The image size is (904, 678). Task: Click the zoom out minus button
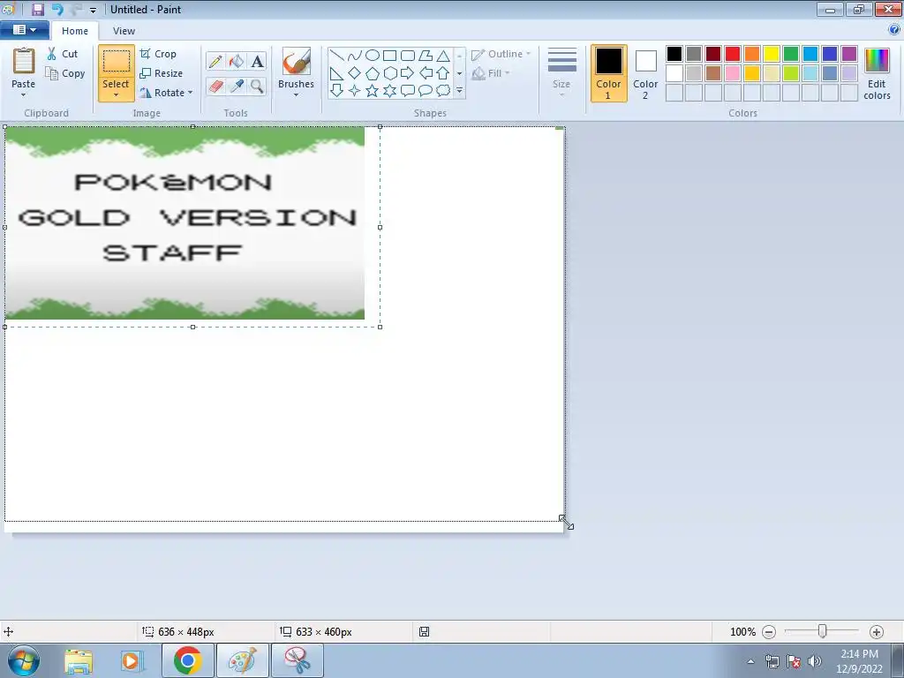pos(769,632)
